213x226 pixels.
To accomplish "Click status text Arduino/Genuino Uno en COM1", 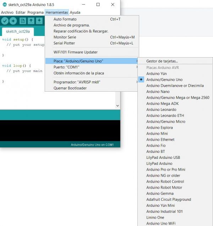I will click(92, 145).
